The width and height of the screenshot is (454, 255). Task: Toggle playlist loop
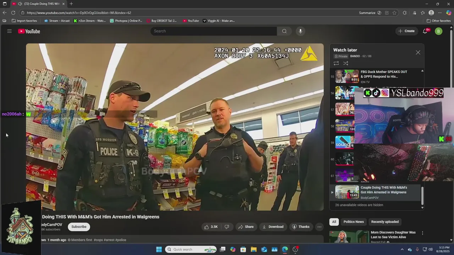(x=336, y=63)
